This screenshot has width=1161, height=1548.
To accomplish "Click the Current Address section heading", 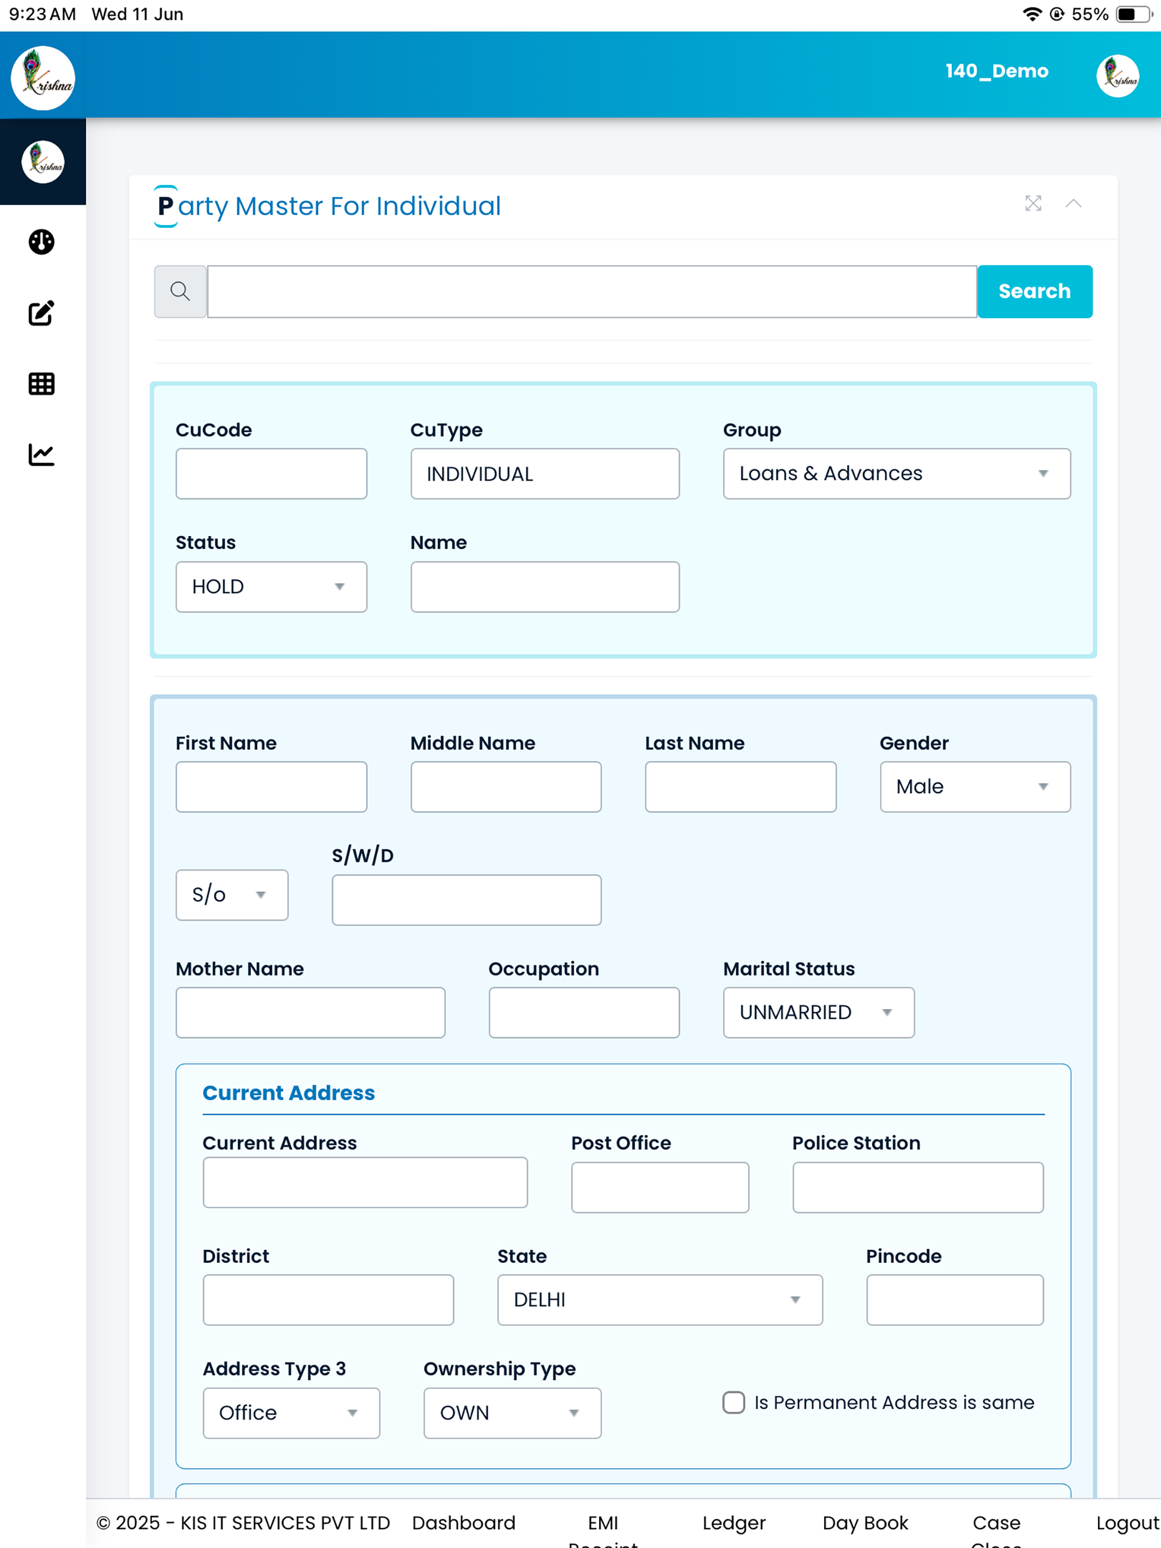I will (x=289, y=1092).
